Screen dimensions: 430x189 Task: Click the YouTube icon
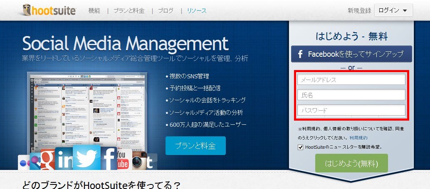124,160
